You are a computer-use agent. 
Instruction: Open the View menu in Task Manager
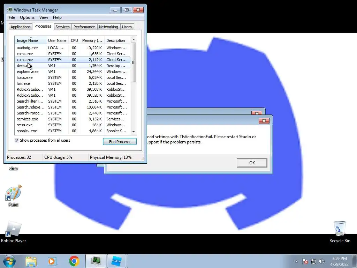pos(44,17)
